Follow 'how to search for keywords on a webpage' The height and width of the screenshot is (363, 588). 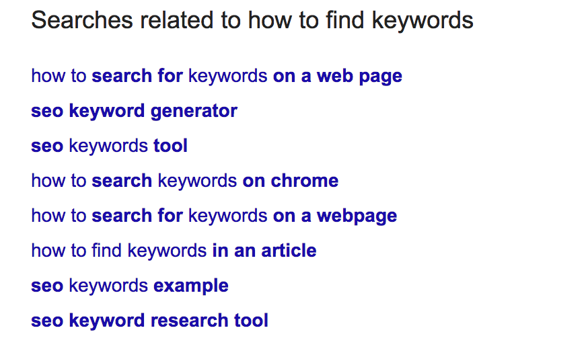click(214, 216)
